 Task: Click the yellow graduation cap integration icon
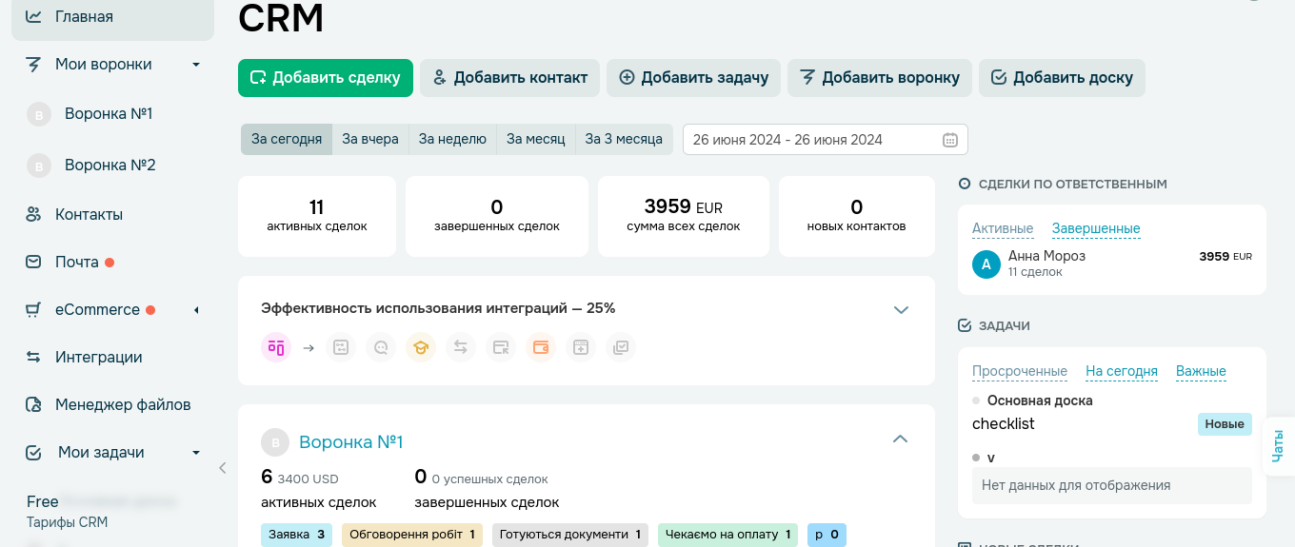coord(421,347)
